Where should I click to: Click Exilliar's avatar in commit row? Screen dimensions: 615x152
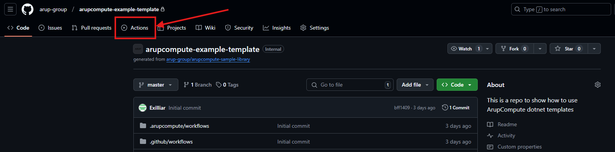(143, 108)
